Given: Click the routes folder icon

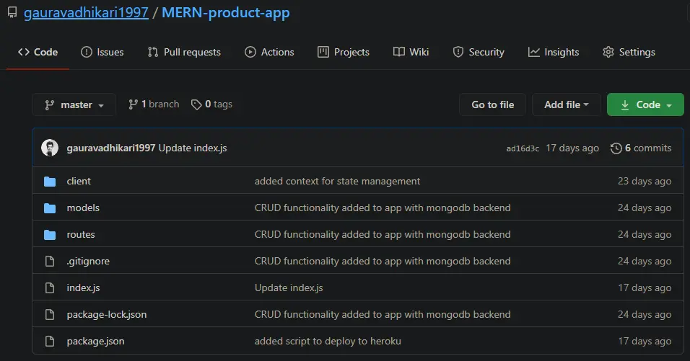Looking at the screenshot, I should click(x=50, y=235).
